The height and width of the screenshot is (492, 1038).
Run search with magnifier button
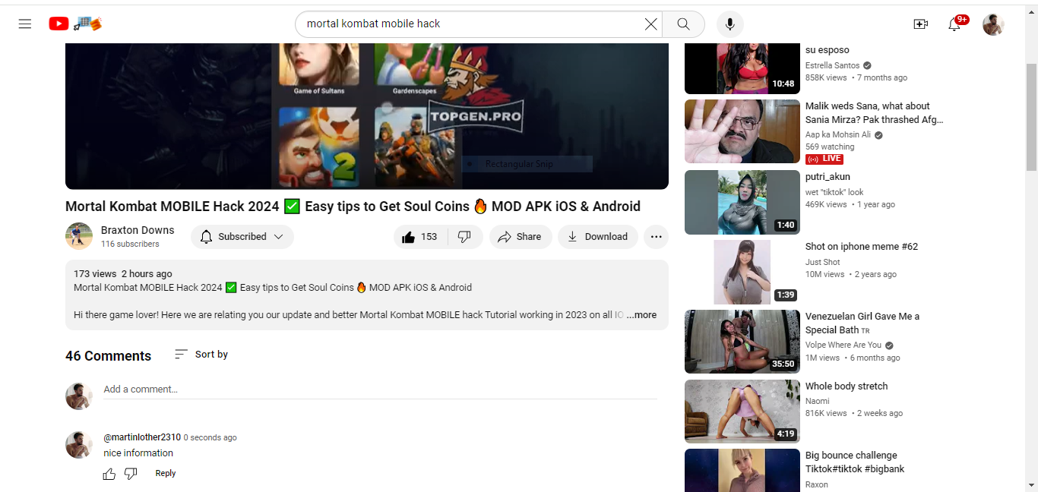pyautogui.click(x=683, y=24)
